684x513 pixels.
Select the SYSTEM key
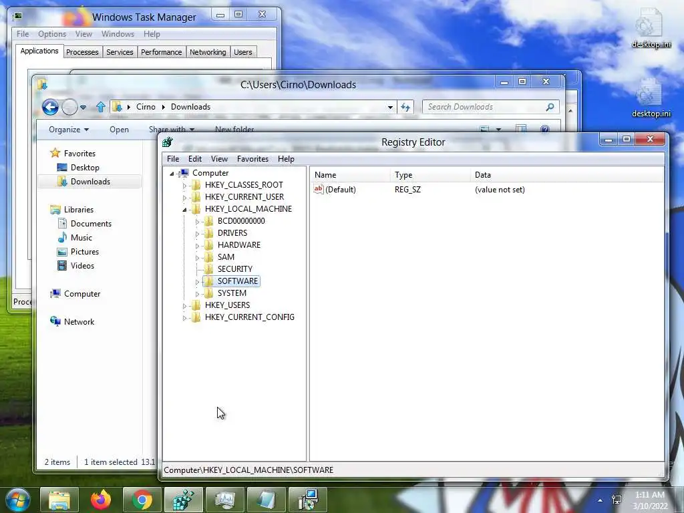tap(232, 293)
